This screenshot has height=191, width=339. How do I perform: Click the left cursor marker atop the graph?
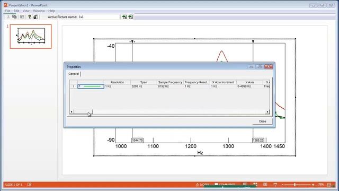(132, 41)
